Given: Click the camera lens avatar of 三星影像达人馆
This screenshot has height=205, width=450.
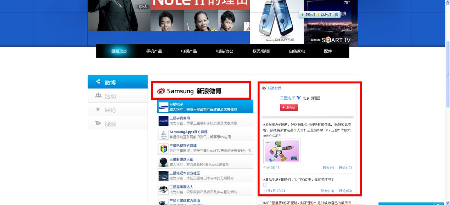Looking at the screenshot, I should (x=163, y=162).
